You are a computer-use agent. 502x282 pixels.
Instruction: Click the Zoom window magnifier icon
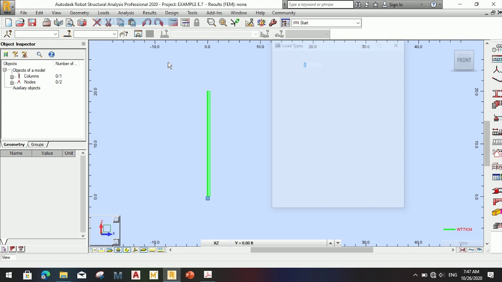[x=211, y=23]
